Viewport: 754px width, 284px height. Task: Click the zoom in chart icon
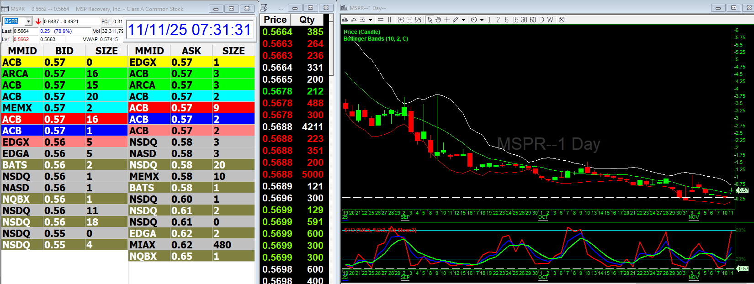coord(401,20)
